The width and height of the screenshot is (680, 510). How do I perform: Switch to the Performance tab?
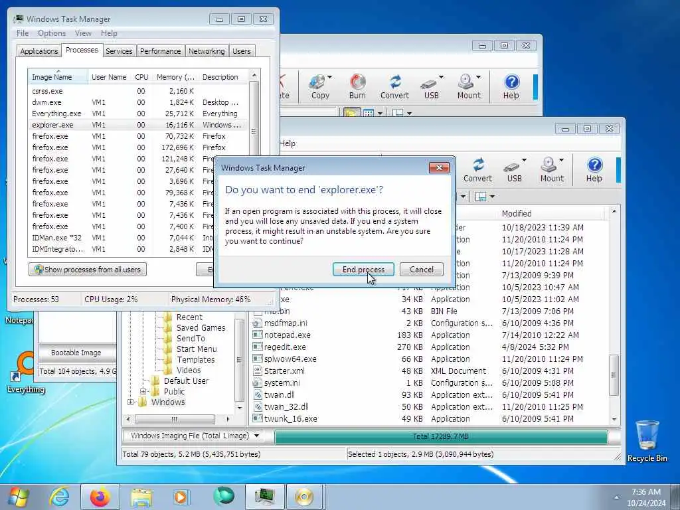pos(161,51)
